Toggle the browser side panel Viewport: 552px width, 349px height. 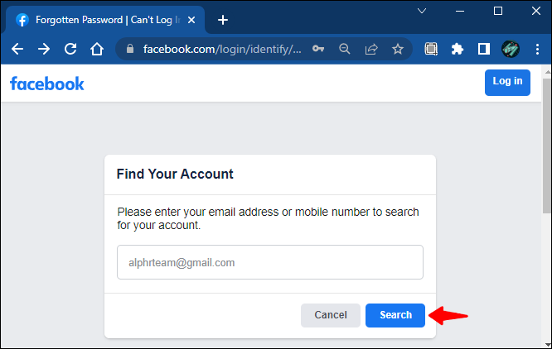coord(484,49)
